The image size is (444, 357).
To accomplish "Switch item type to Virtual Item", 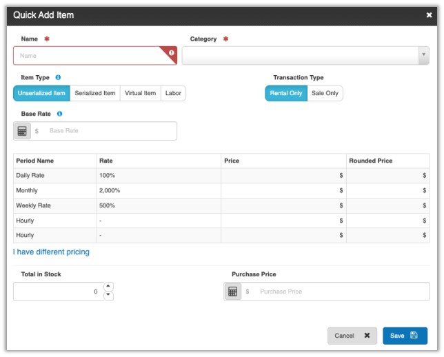I will point(140,94).
